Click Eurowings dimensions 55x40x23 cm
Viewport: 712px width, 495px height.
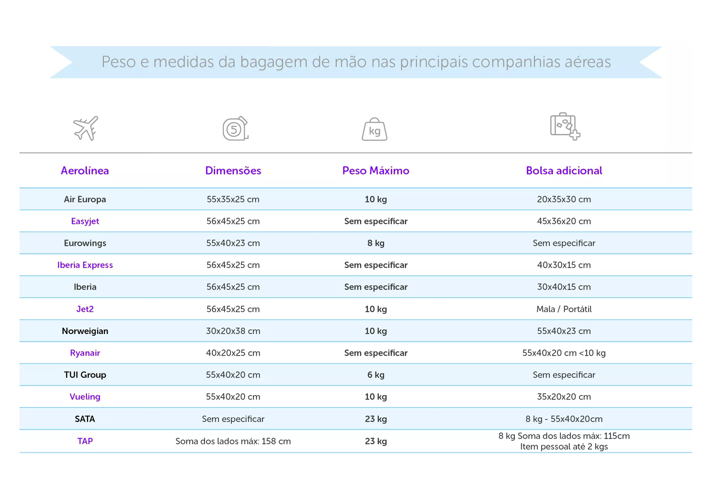tap(233, 243)
